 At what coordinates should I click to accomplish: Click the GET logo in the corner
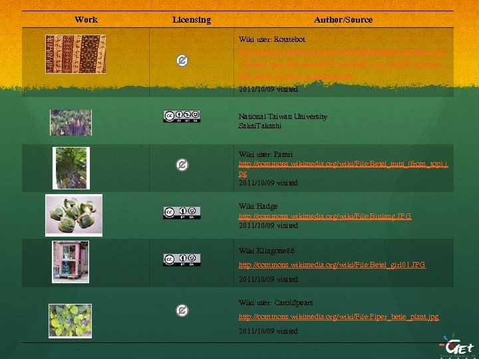(x=456, y=346)
